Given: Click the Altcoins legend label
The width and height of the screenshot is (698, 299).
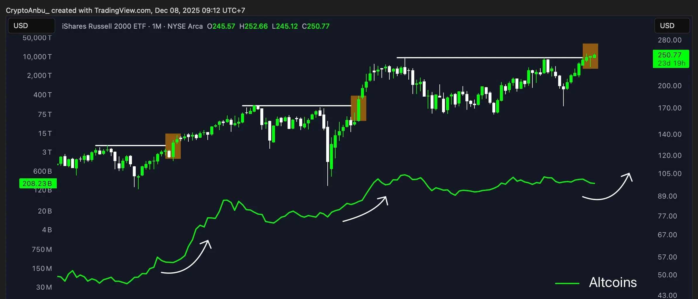Looking at the screenshot, I should 613,283.
